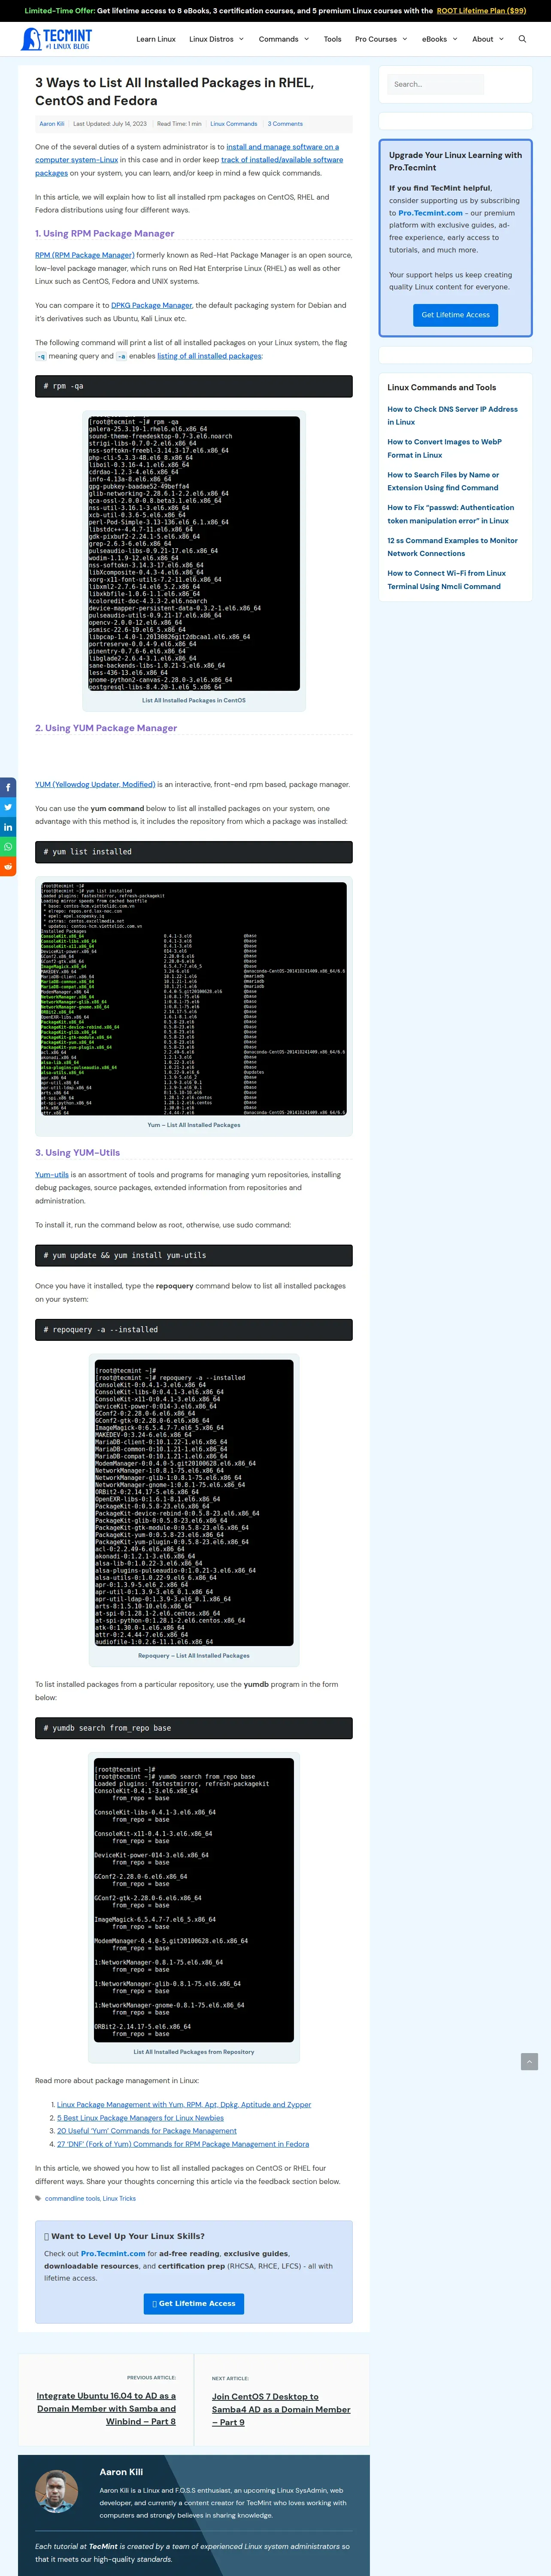
Task: Open RPM (RPM Package Manager) link
Action: (x=85, y=255)
